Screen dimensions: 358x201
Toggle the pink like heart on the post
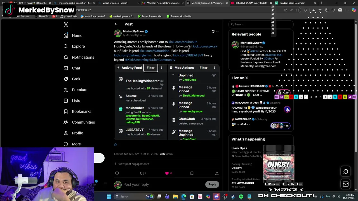click(167, 173)
